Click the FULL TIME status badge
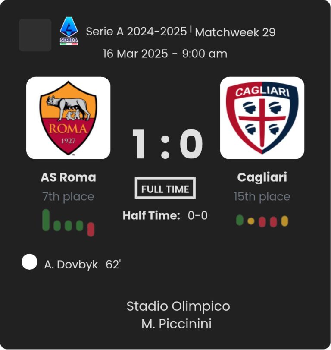The image size is (331, 350). [x=165, y=189]
